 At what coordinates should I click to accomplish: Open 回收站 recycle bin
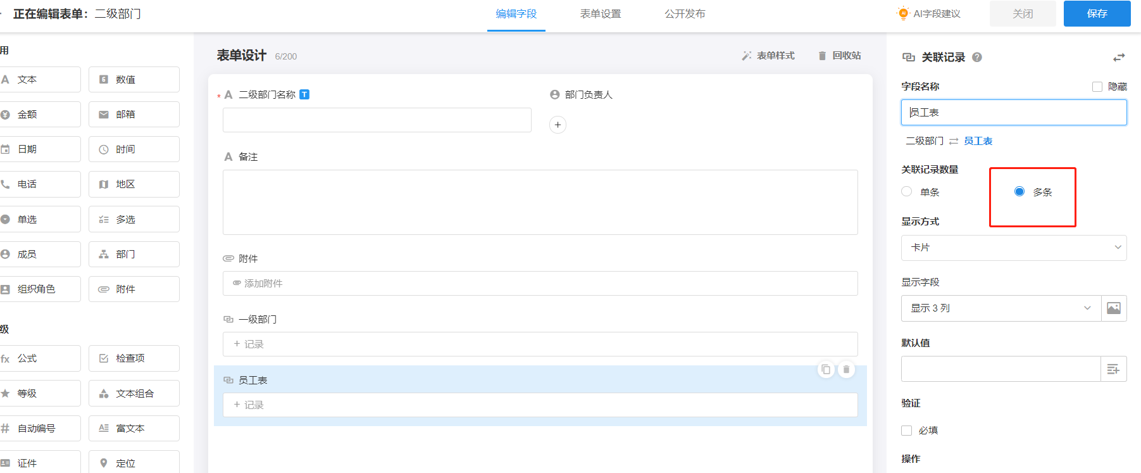click(839, 56)
